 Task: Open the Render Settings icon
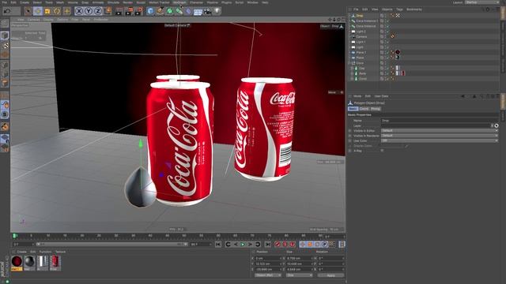[x=138, y=12]
